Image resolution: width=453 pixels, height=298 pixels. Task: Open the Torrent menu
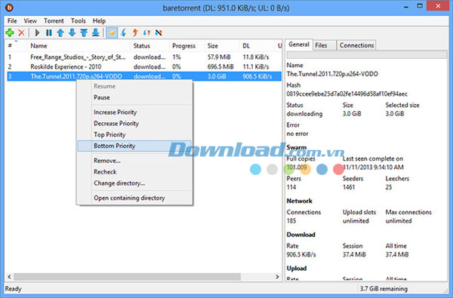[x=54, y=21]
